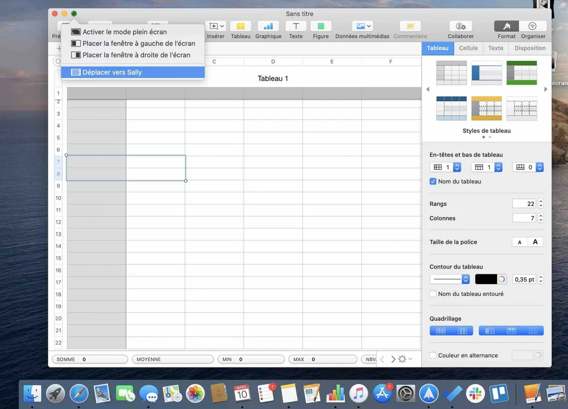568x409 pixels.
Task: Open the Organiser panel button
Action: (x=532, y=26)
